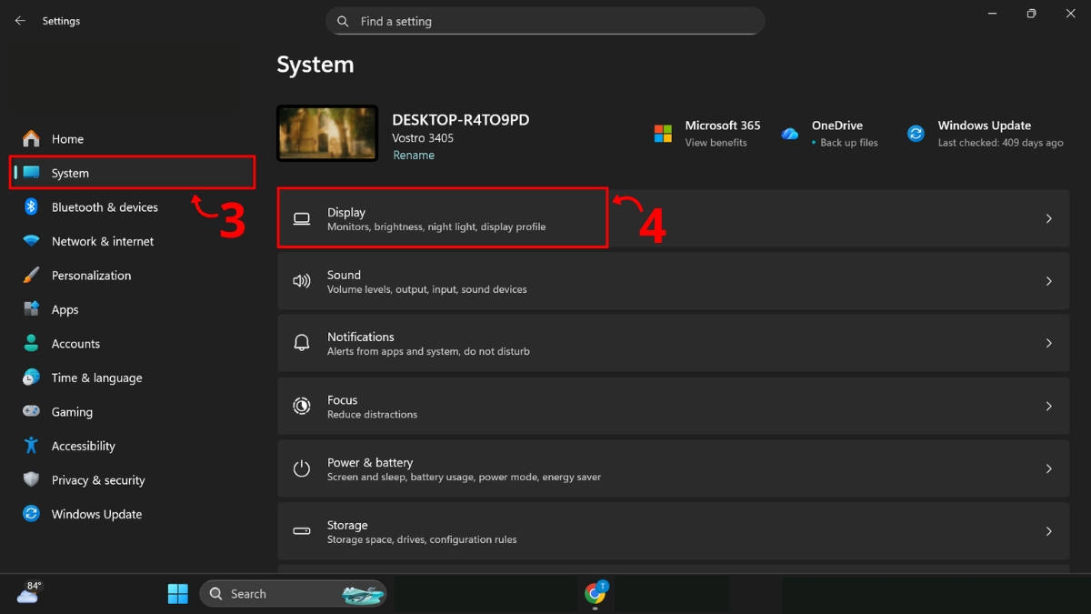Viewport: 1091px width, 614px height.
Task: Click the DESKTOP-R4TO9PD device name
Action: tap(460, 120)
